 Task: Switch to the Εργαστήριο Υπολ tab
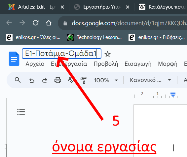(x=97, y=7)
